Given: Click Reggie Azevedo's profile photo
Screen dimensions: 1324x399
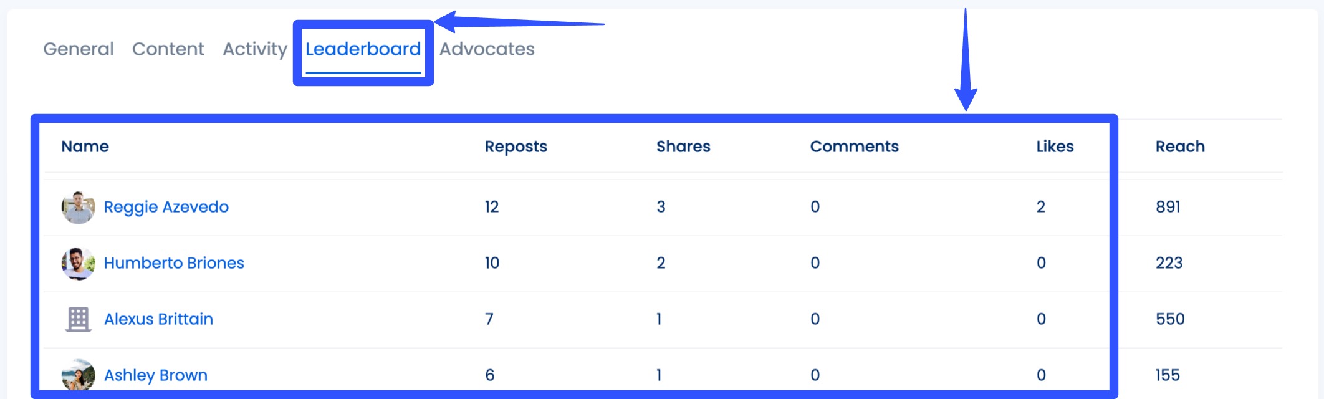Looking at the screenshot, I should tap(78, 207).
